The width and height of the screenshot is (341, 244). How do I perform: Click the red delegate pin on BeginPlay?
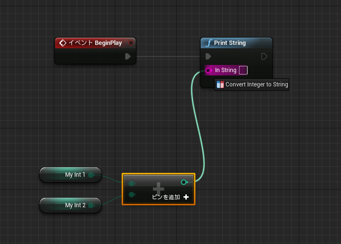pos(131,42)
